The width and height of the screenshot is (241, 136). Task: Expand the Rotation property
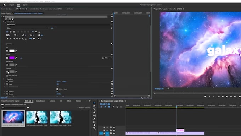point(5,92)
